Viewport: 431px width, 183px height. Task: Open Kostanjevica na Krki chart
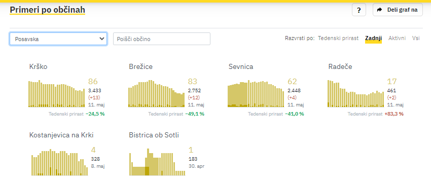[x=59, y=162]
